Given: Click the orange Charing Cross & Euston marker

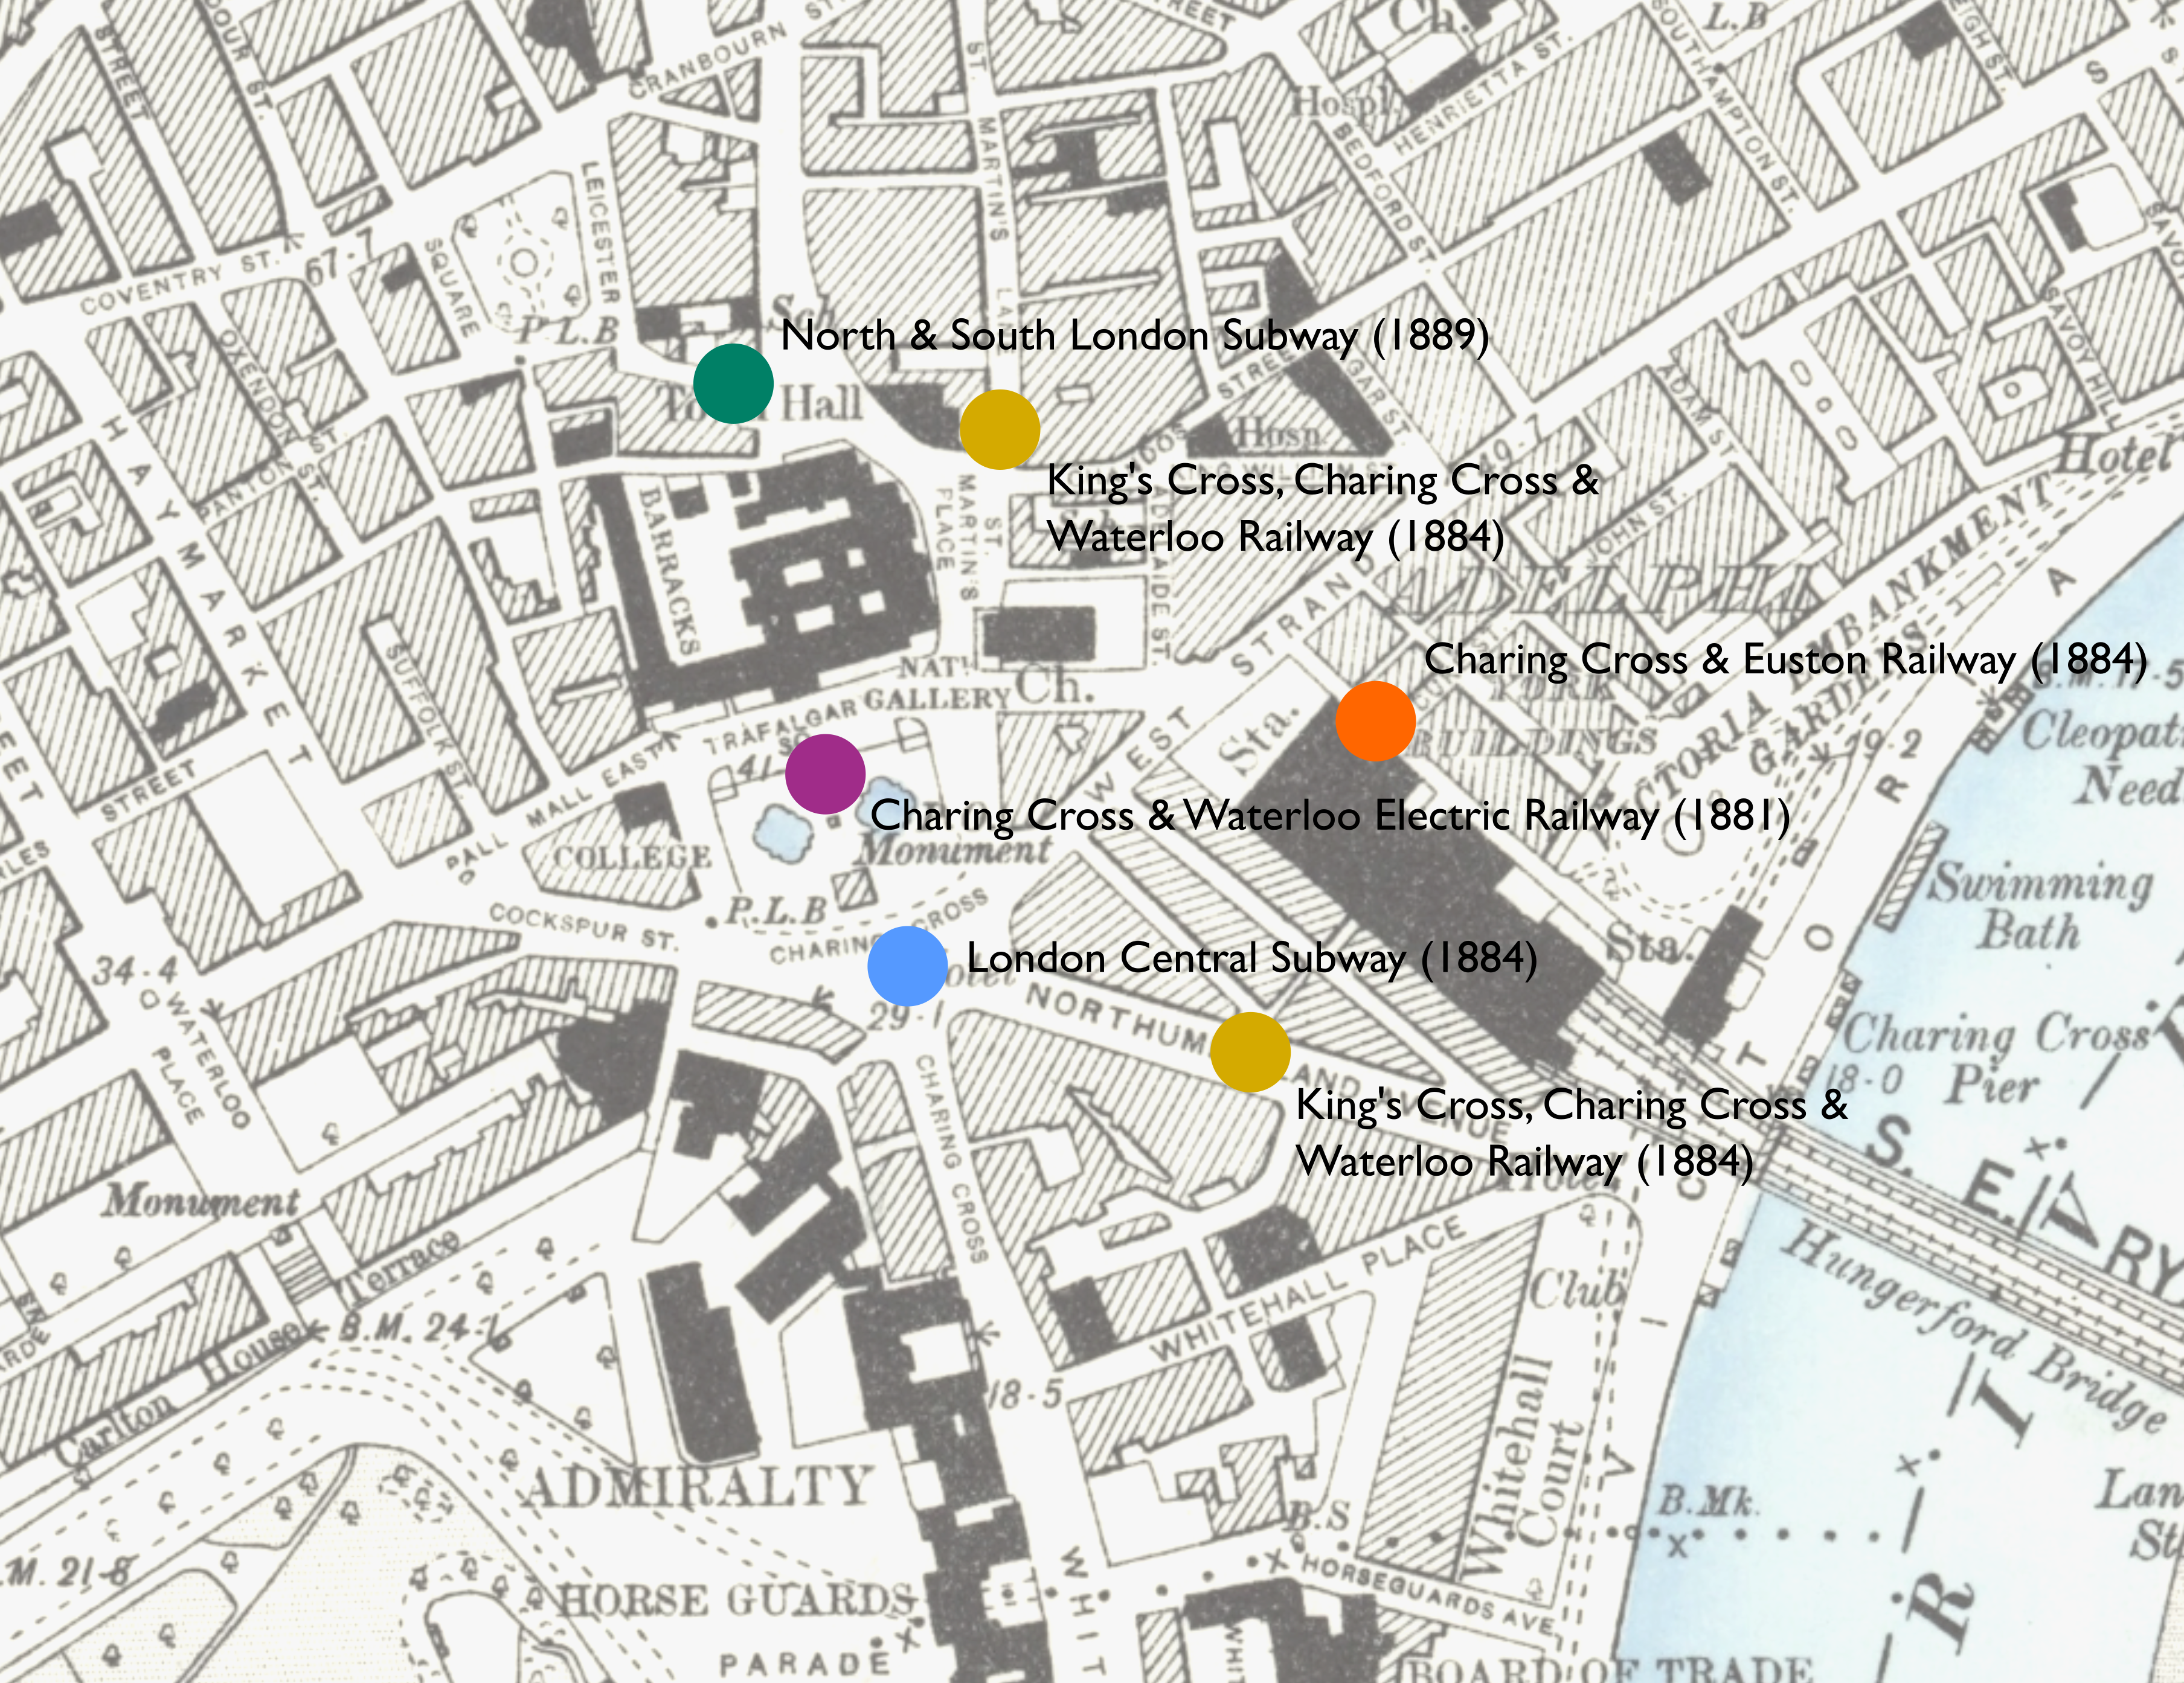Looking at the screenshot, I should pos(1375,721).
